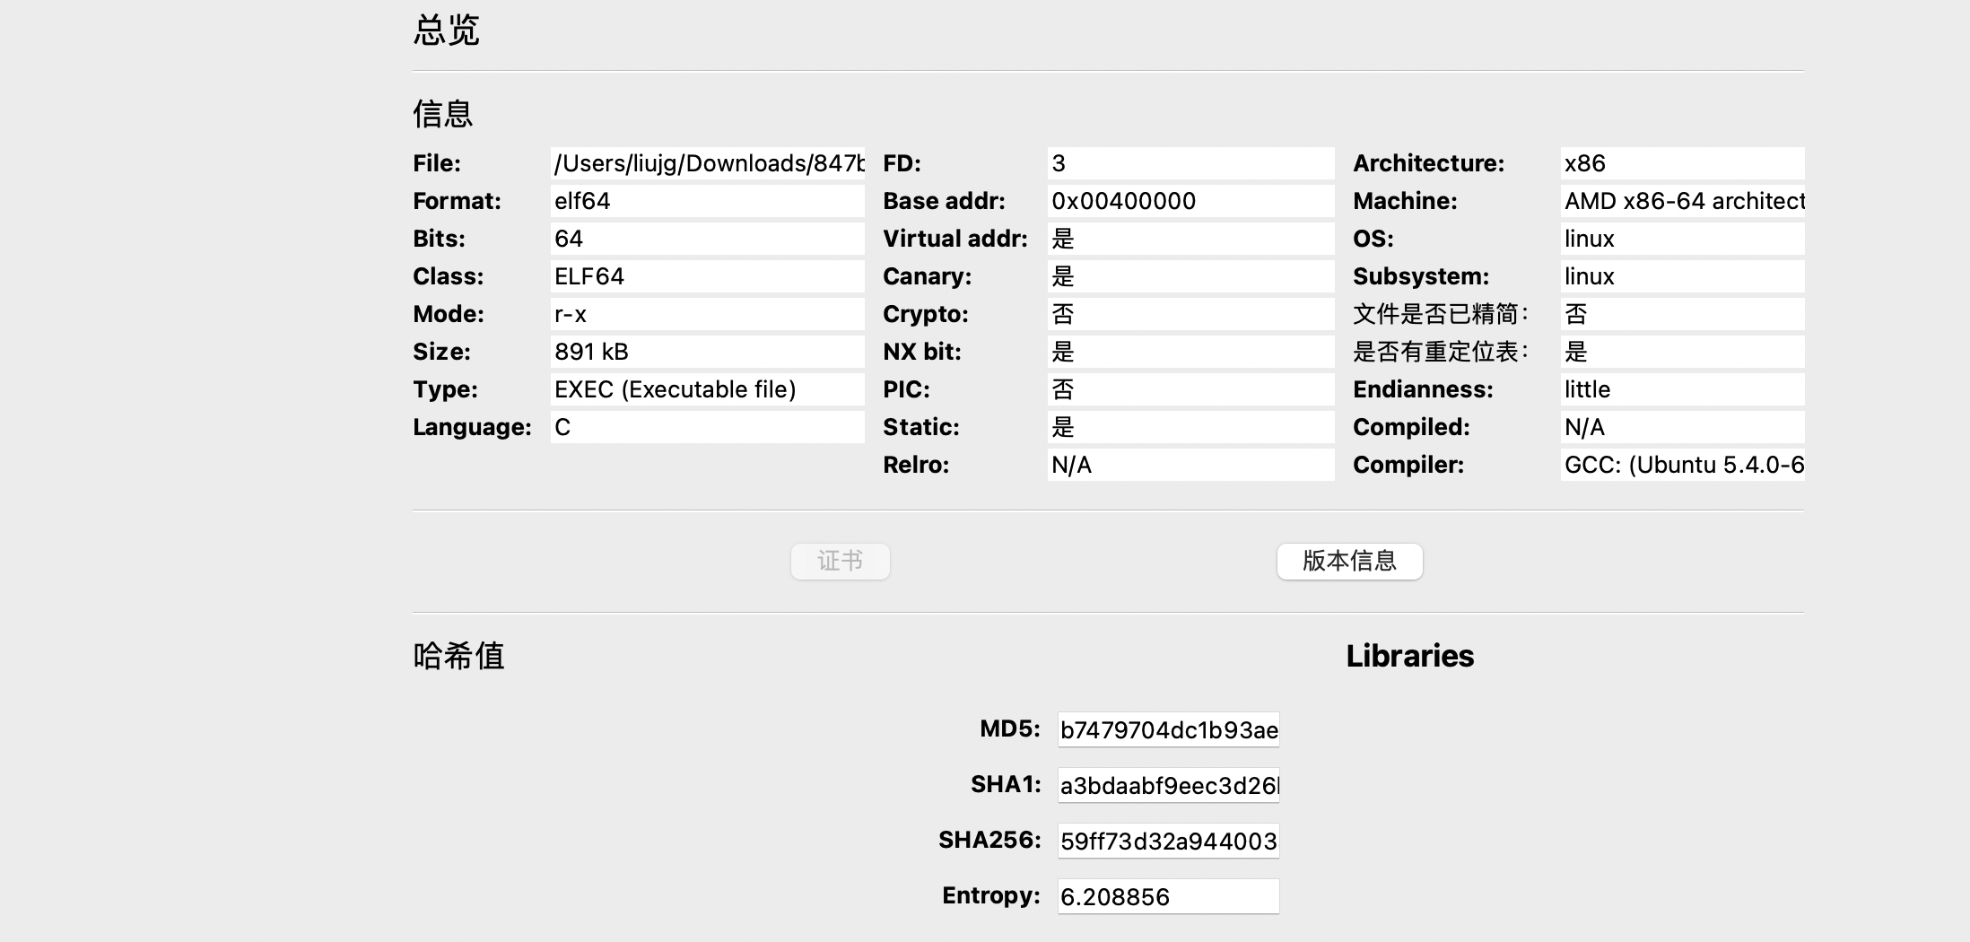Click the Language field showing C
Image resolution: width=1970 pixels, height=942 pixels.
click(x=707, y=427)
